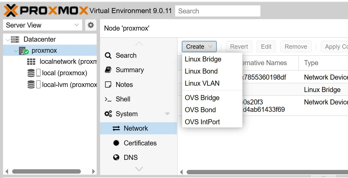The image size is (348, 178).
Task: Collapse the proxmox node arrow
Action: 15,51
